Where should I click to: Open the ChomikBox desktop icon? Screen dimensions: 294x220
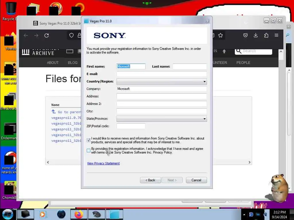[x=9, y=190]
